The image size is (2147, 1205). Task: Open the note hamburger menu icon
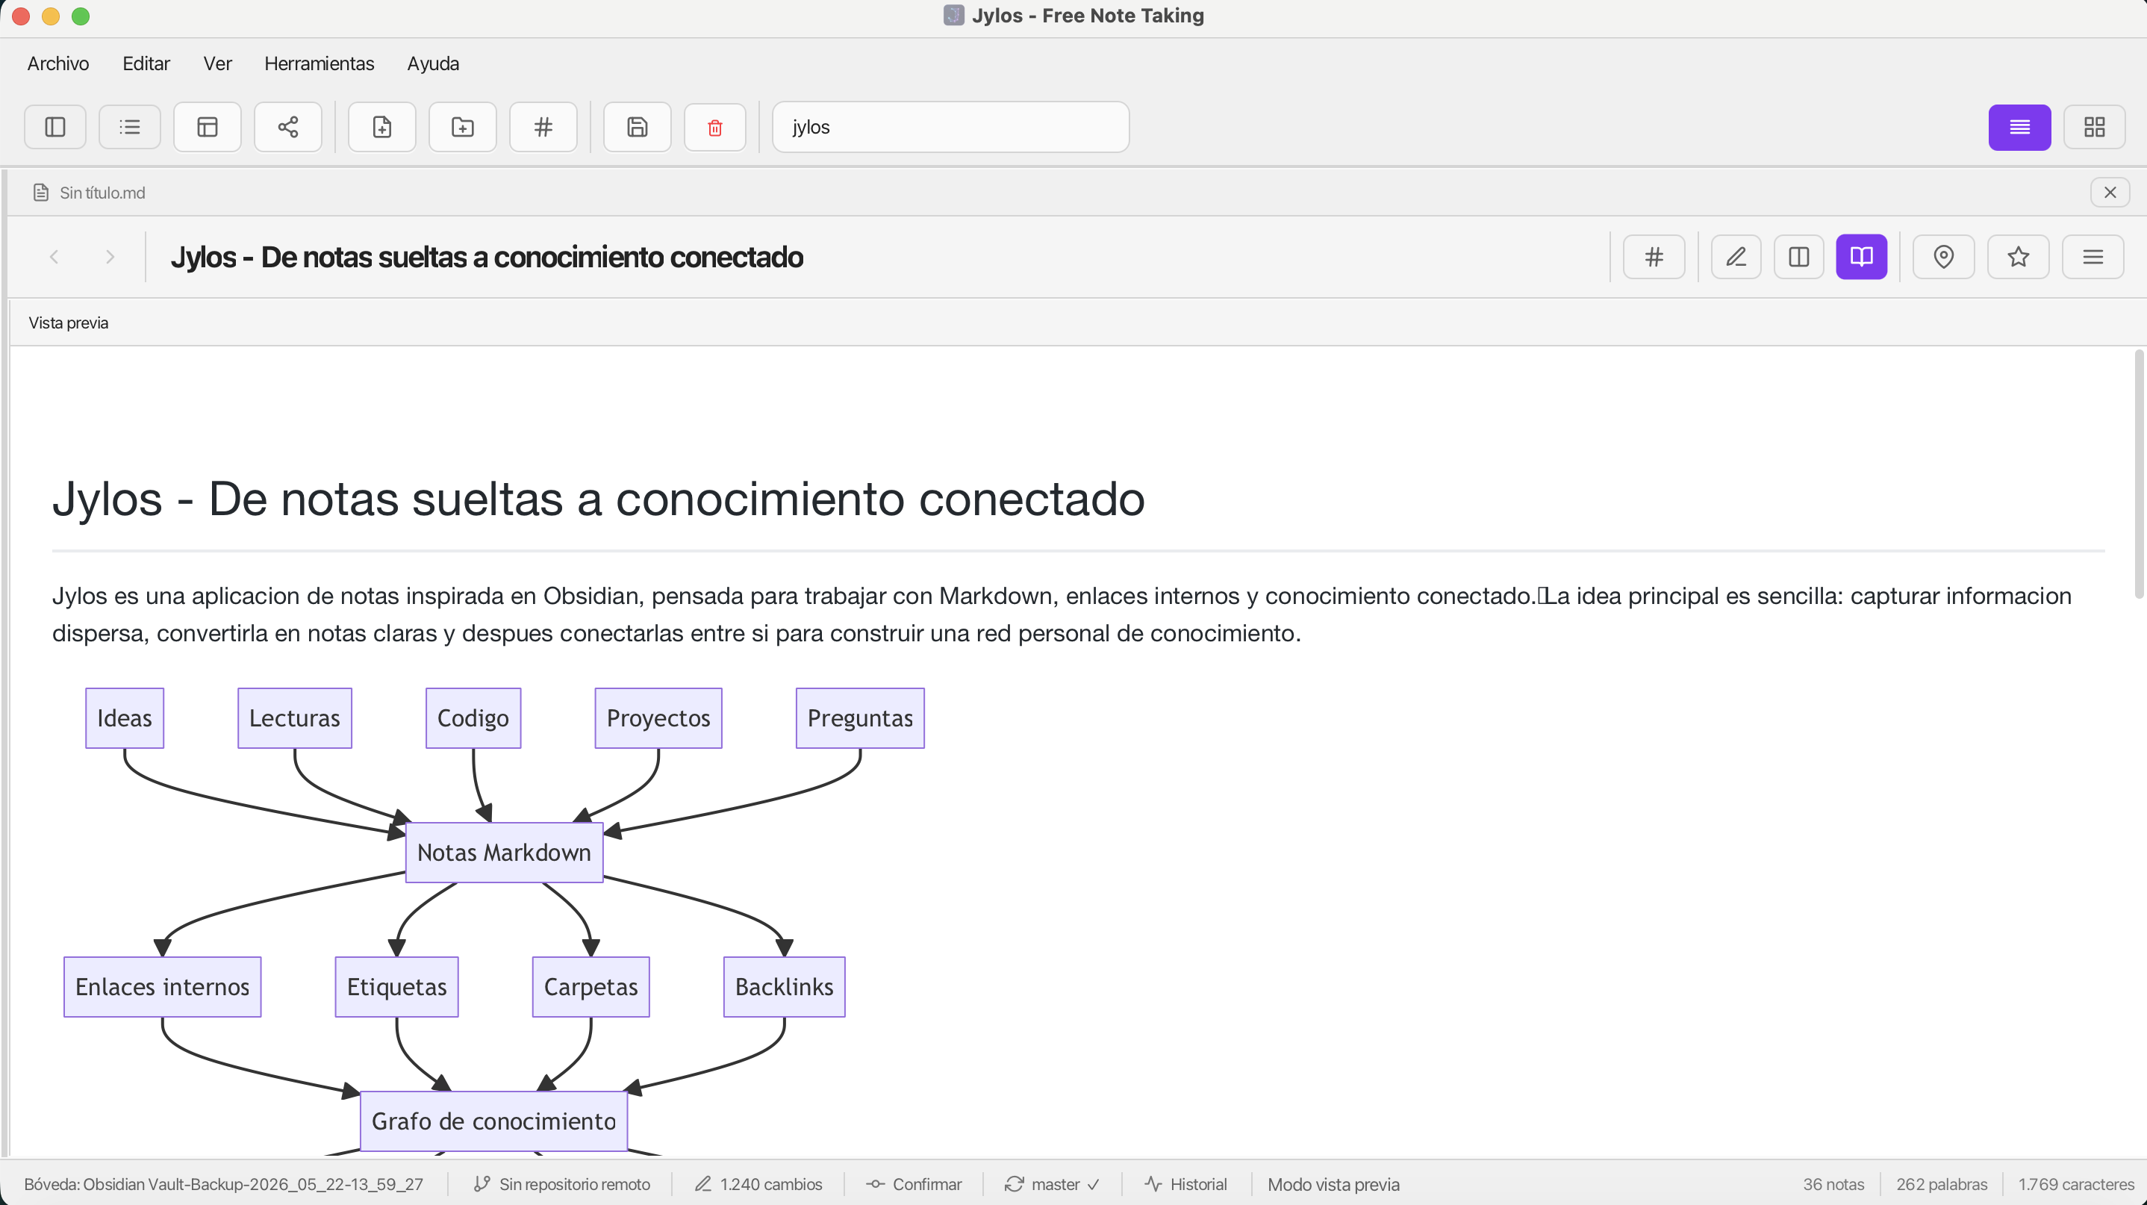click(2093, 257)
